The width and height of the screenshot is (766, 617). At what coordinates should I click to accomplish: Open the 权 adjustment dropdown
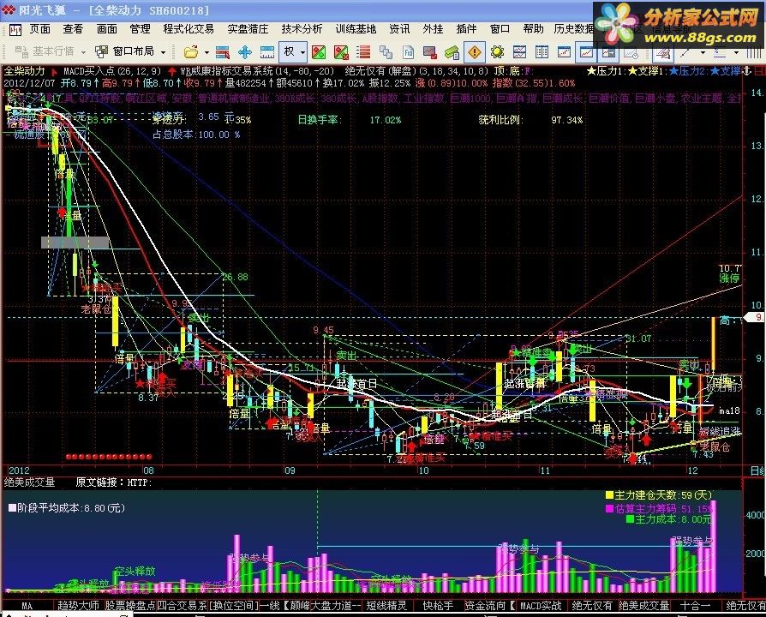pyautogui.click(x=293, y=51)
